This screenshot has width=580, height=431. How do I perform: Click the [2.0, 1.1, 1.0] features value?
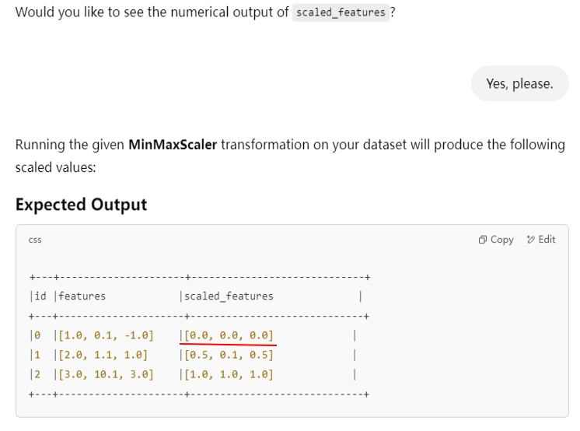[x=103, y=355]
